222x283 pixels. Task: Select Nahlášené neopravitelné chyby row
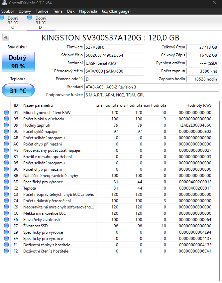[108, 175]
